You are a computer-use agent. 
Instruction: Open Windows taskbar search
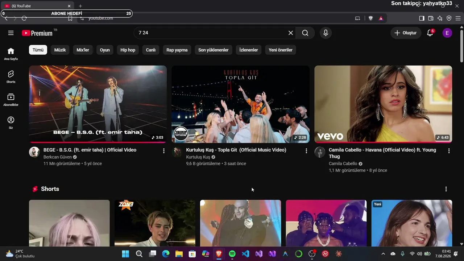tap(139, 254)
